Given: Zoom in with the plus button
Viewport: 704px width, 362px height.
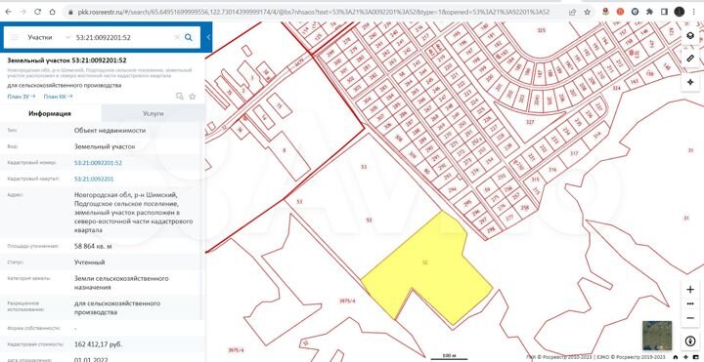Looking at the screenshot, I should coord(690,290).
